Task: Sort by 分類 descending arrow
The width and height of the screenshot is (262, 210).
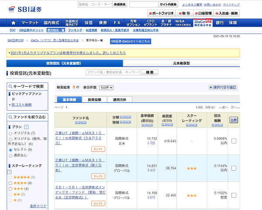Action: pos(128,117)
